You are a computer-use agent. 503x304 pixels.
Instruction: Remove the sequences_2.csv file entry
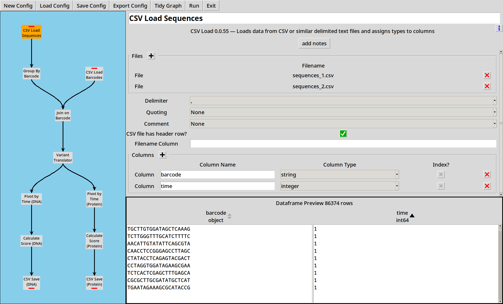(487, 86)
